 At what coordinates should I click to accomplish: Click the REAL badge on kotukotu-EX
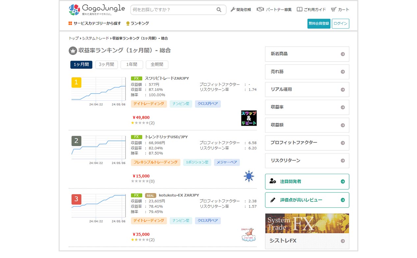coord(150,195)
